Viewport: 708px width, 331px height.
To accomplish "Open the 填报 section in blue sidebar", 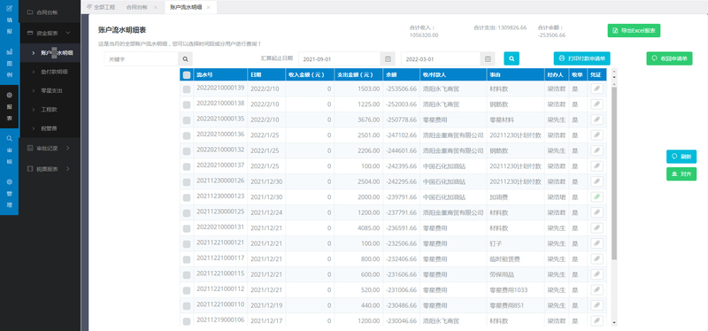I will [10, 20].
